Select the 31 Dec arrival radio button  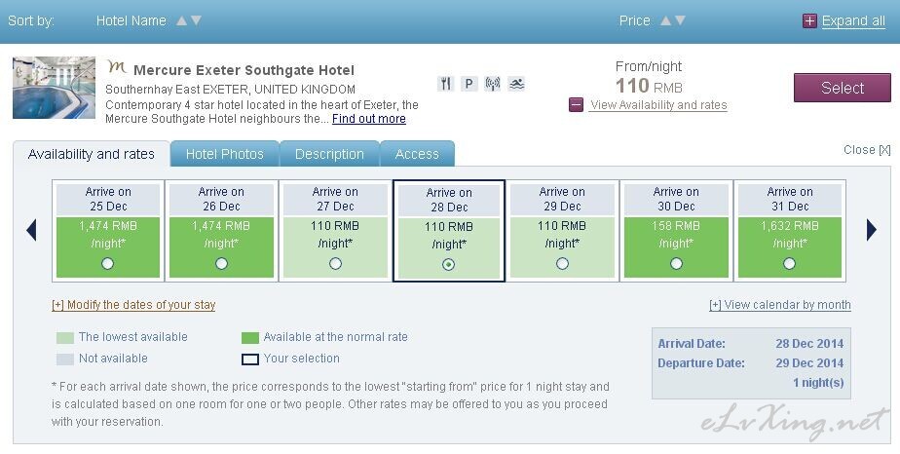790,263
